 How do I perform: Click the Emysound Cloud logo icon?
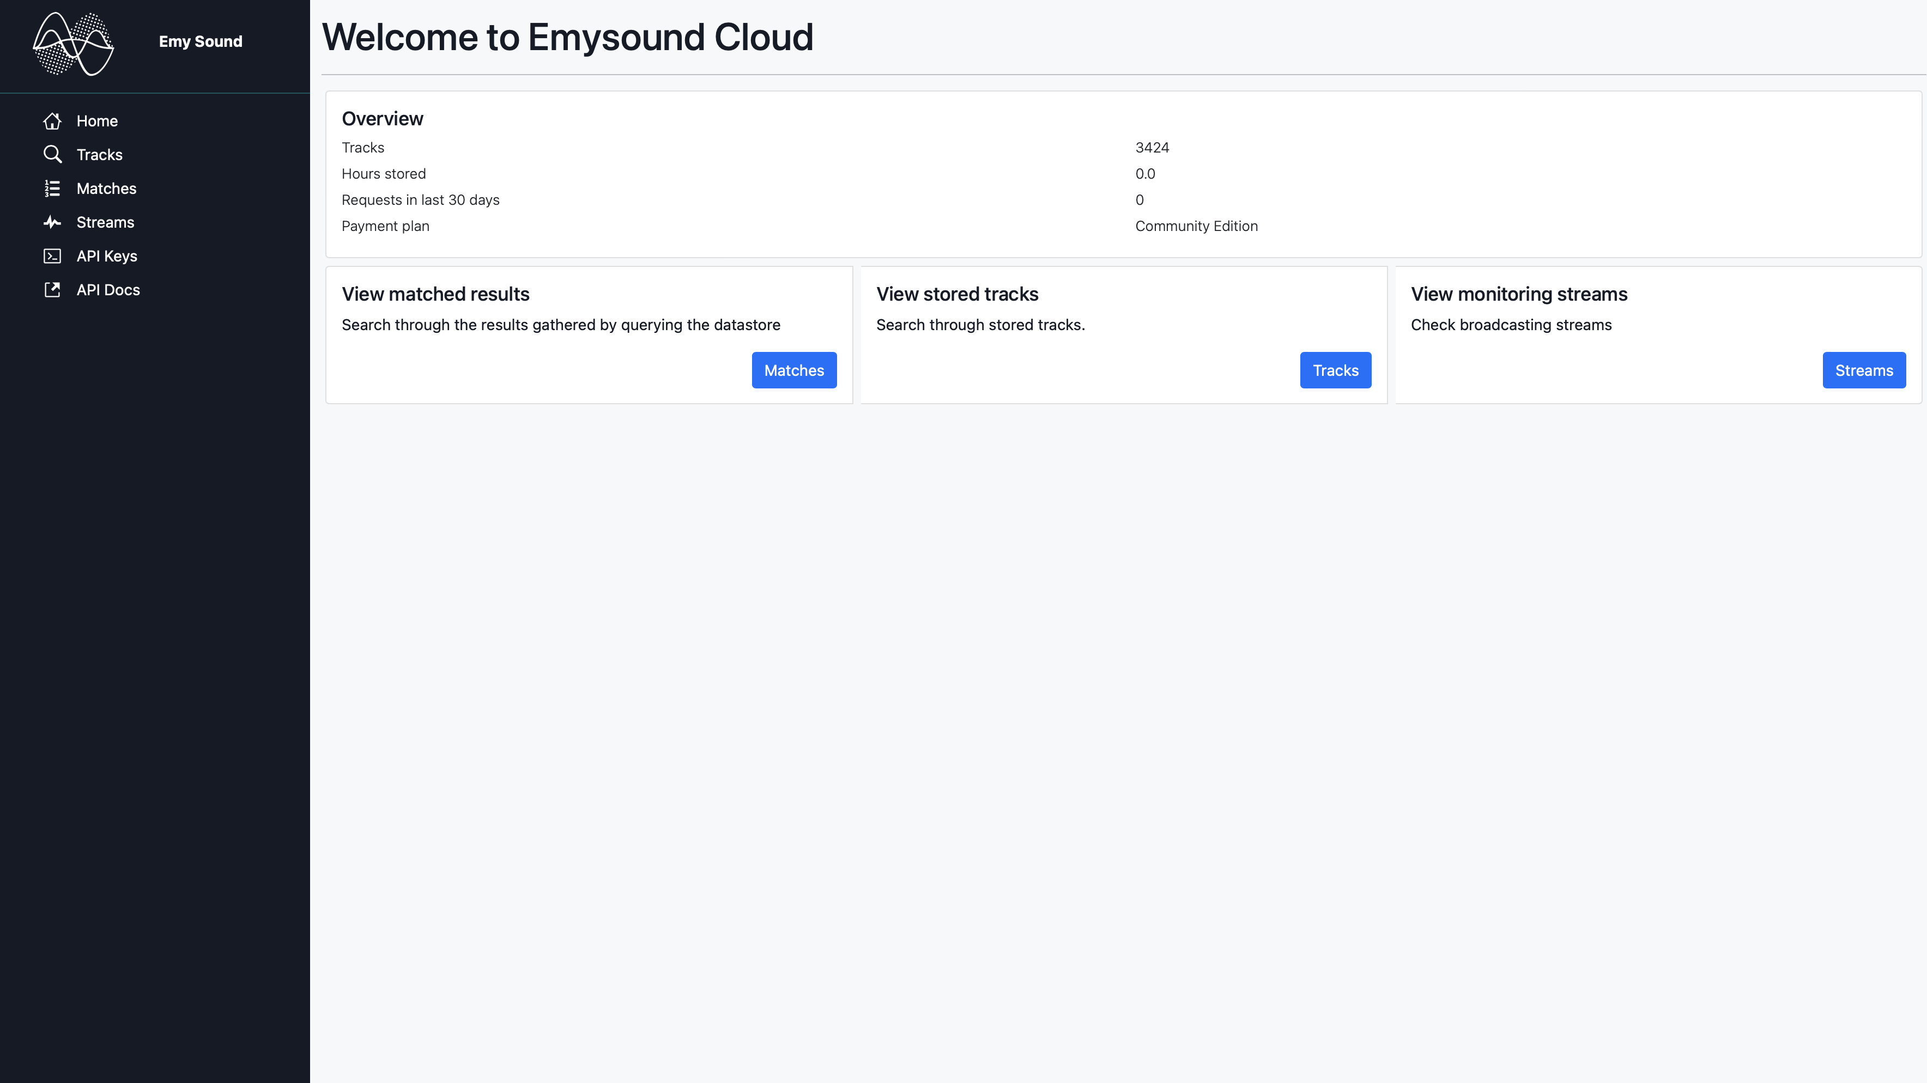(73, 44)
